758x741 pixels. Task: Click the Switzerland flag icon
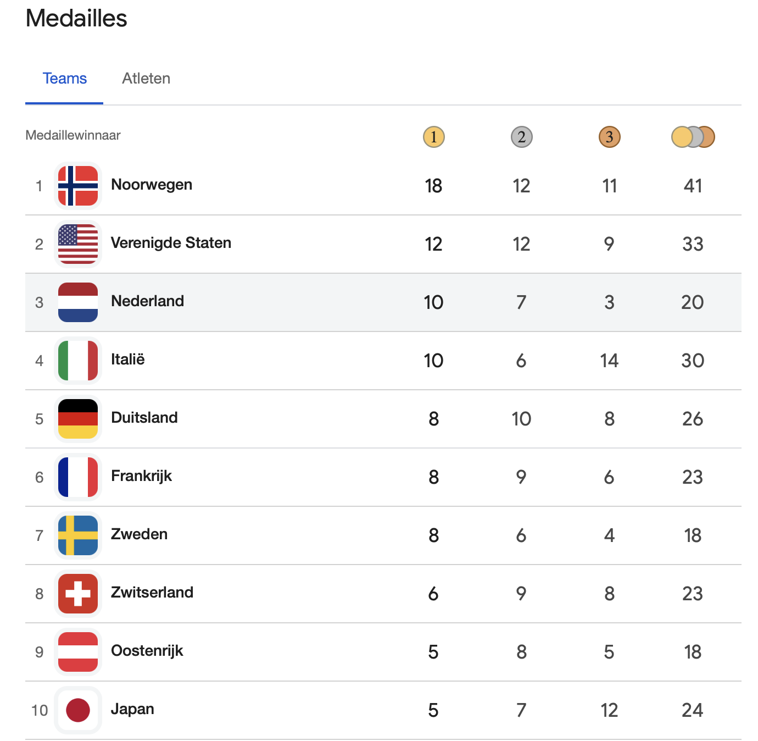78,594
